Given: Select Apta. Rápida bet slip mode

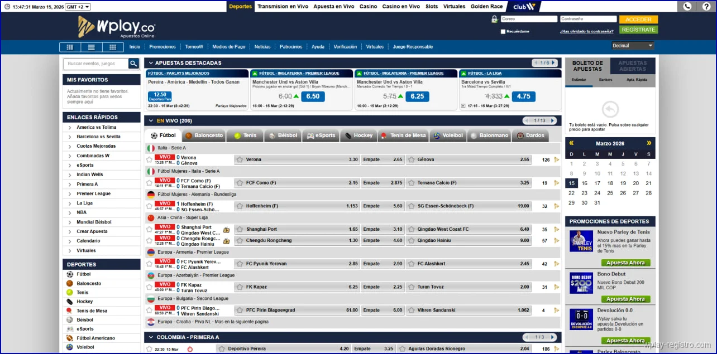Looking at the screenshot, I should point(637,80).
